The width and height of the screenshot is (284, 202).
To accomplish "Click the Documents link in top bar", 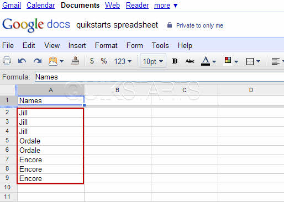I will point(80,5).
